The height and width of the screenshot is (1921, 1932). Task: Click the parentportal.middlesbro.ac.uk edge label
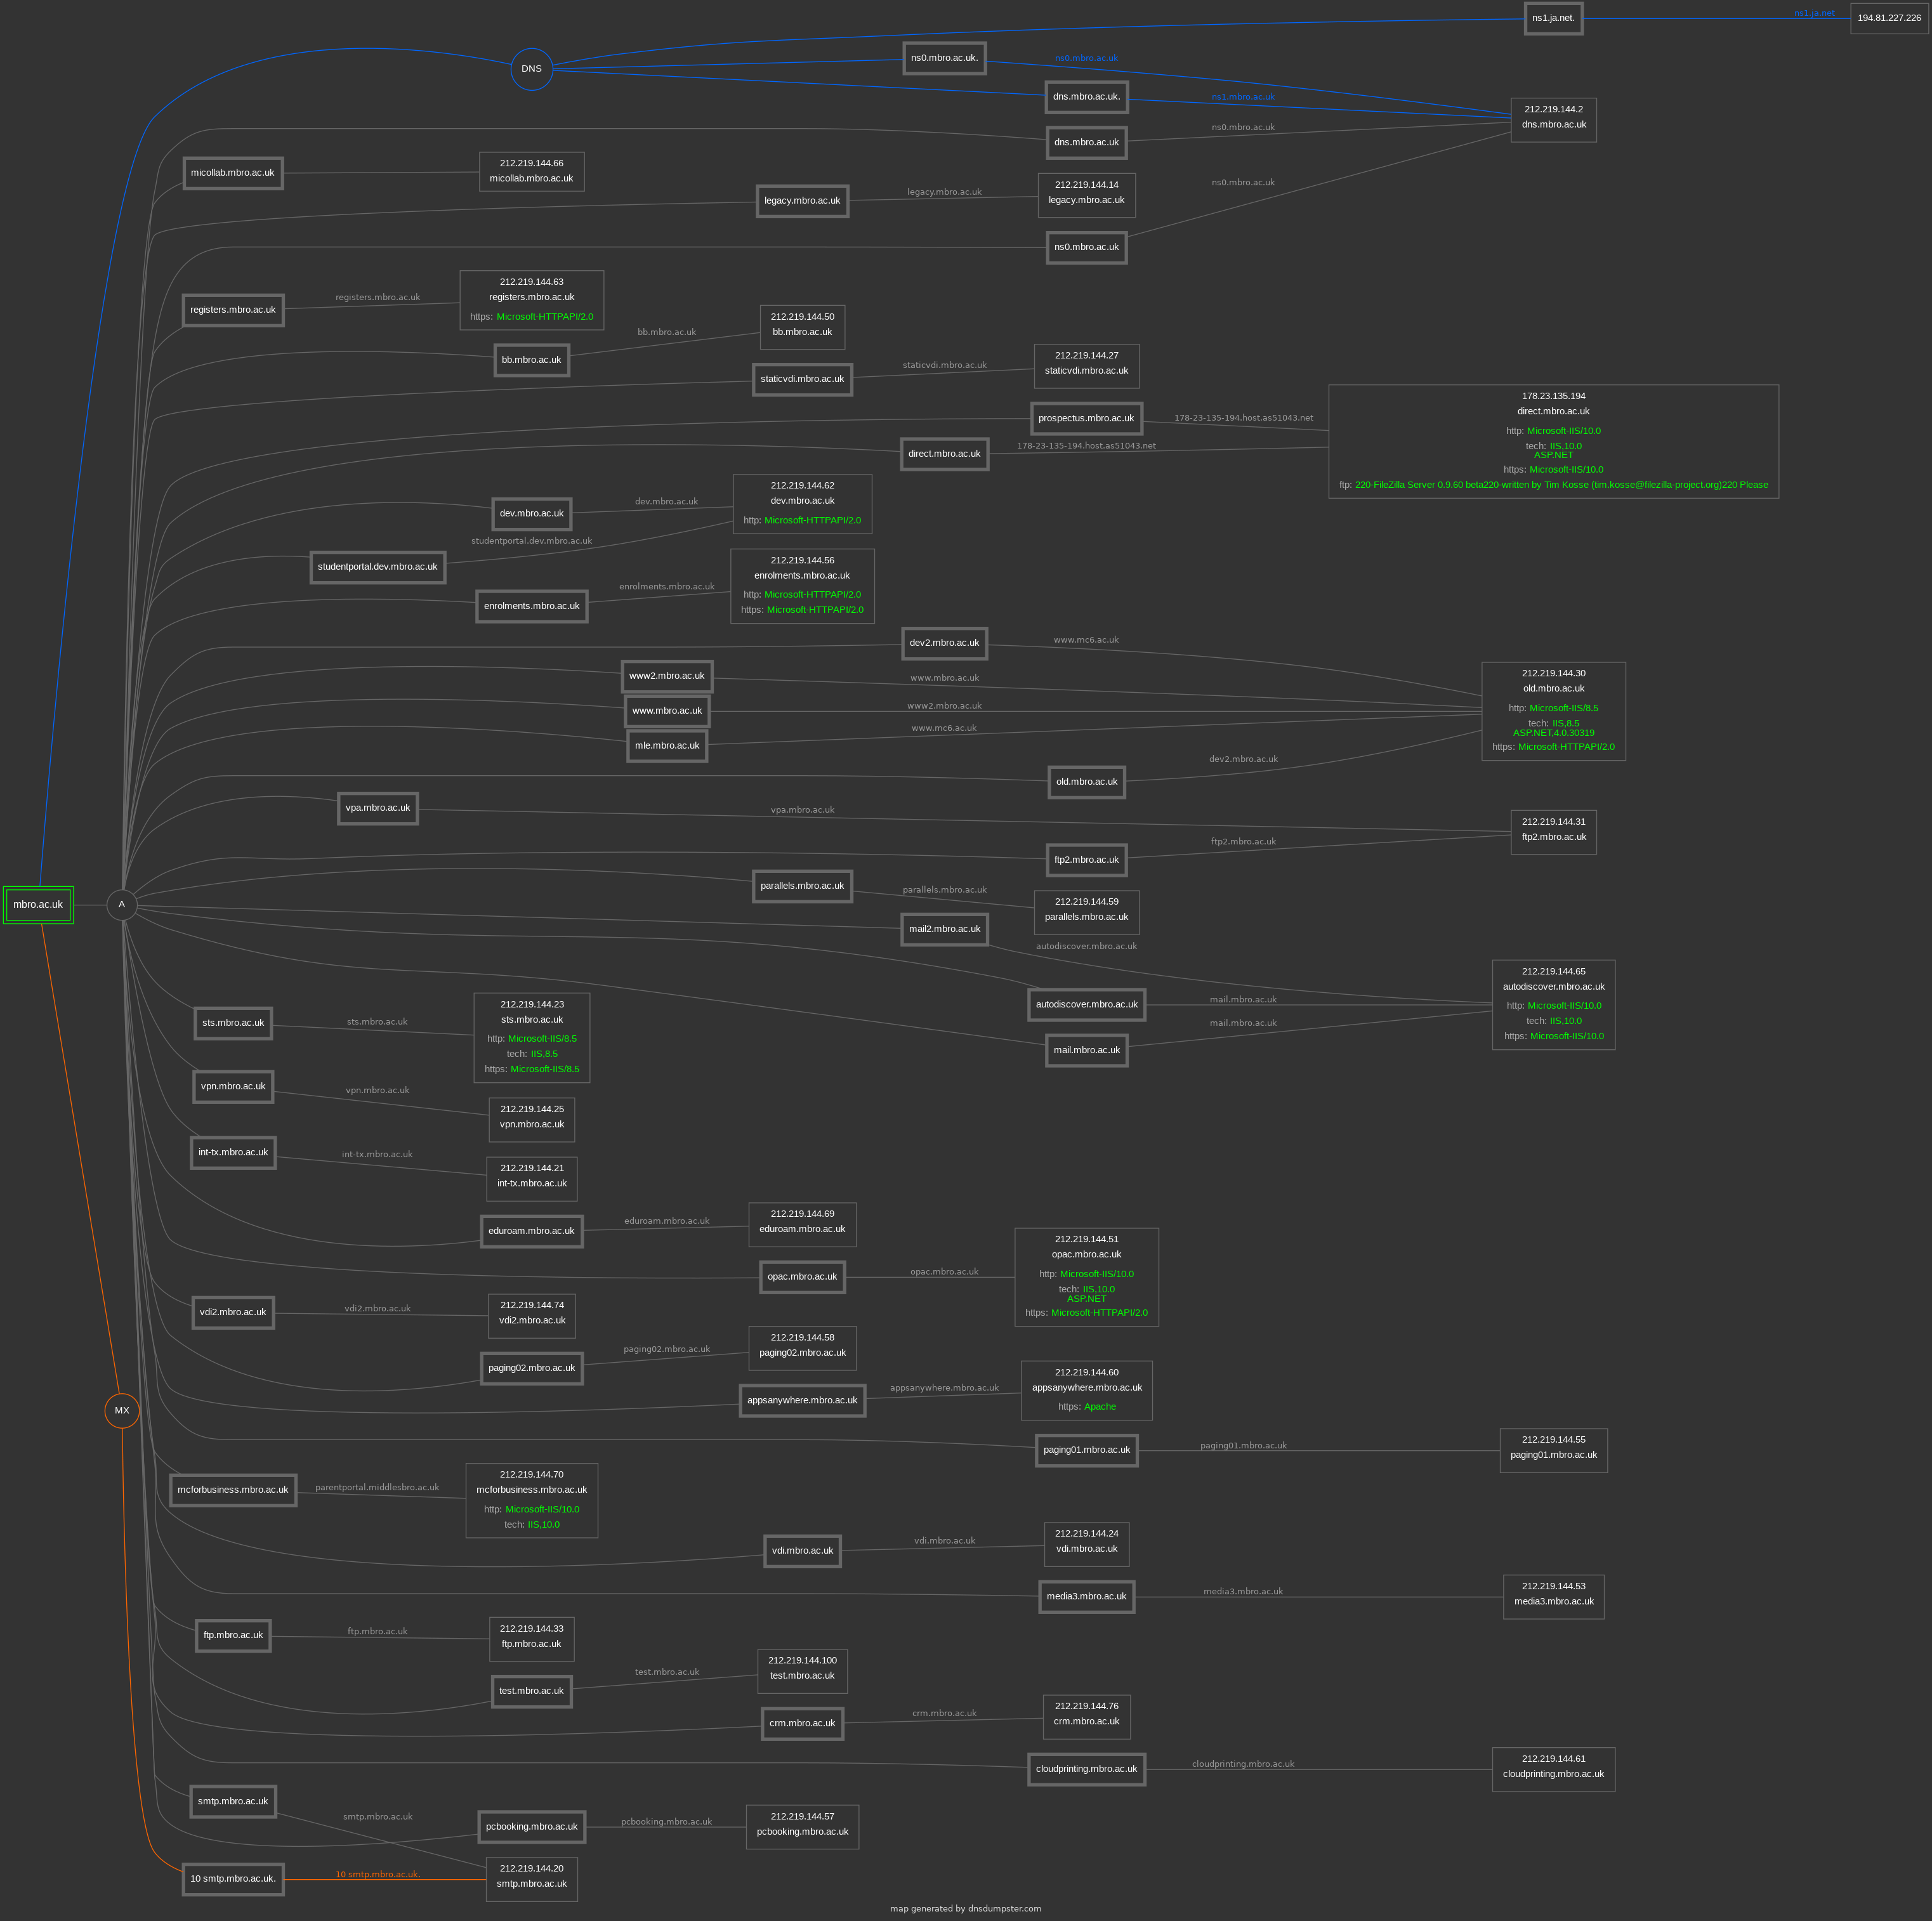[377, 1488]
